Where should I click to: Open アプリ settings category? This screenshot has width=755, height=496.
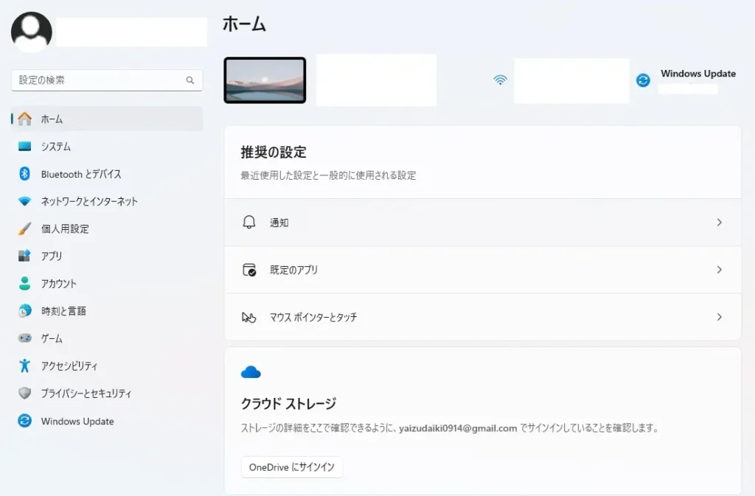pos(107,256)
